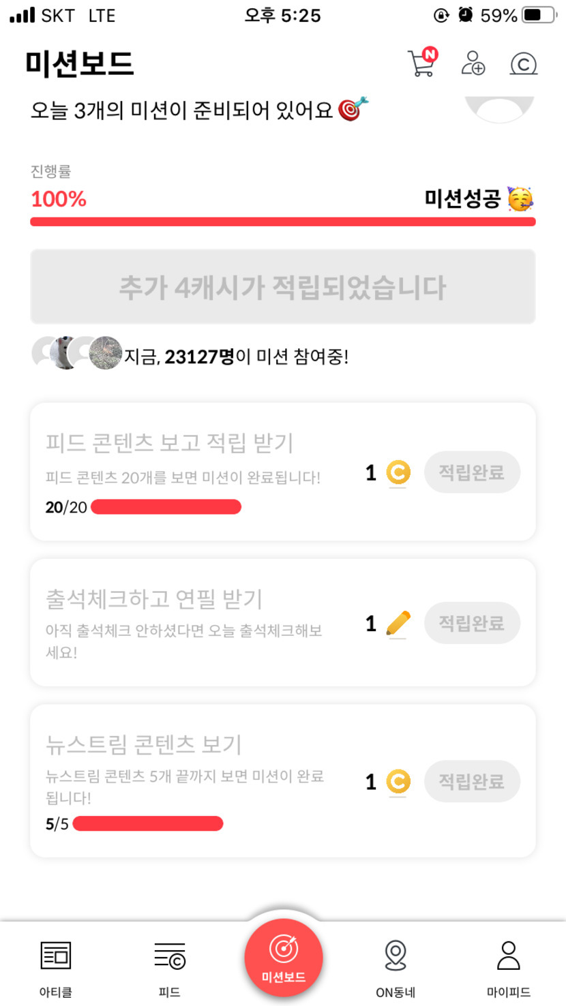Open the shopping cart icon
This screenshot has height=1006, width=566.
(421, 63)
